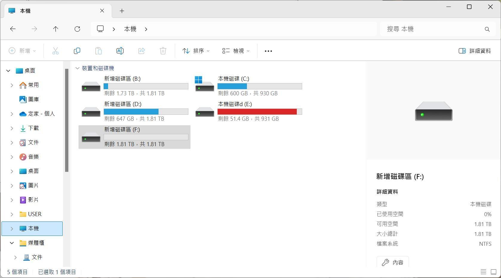Switch to details list view in status bar
This screenshot has width=501, height=278.
point(483,272)
